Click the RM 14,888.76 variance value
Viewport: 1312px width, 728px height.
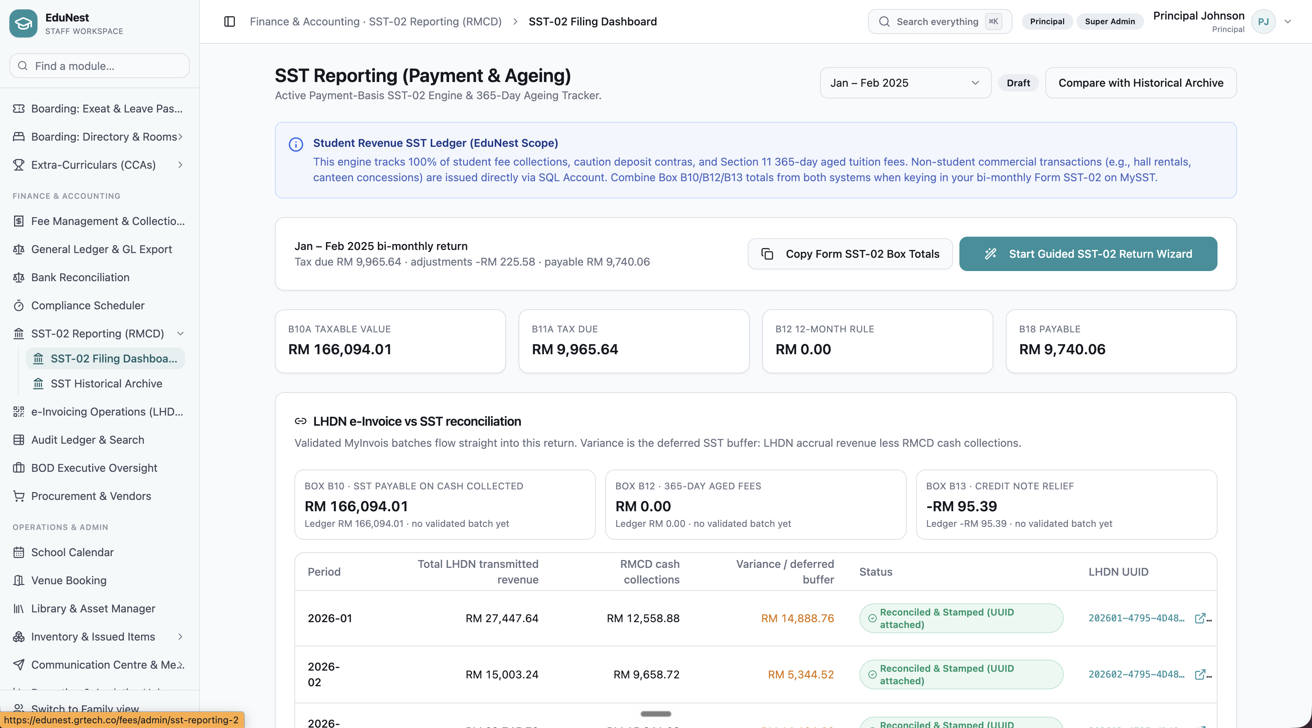[797, 618]
